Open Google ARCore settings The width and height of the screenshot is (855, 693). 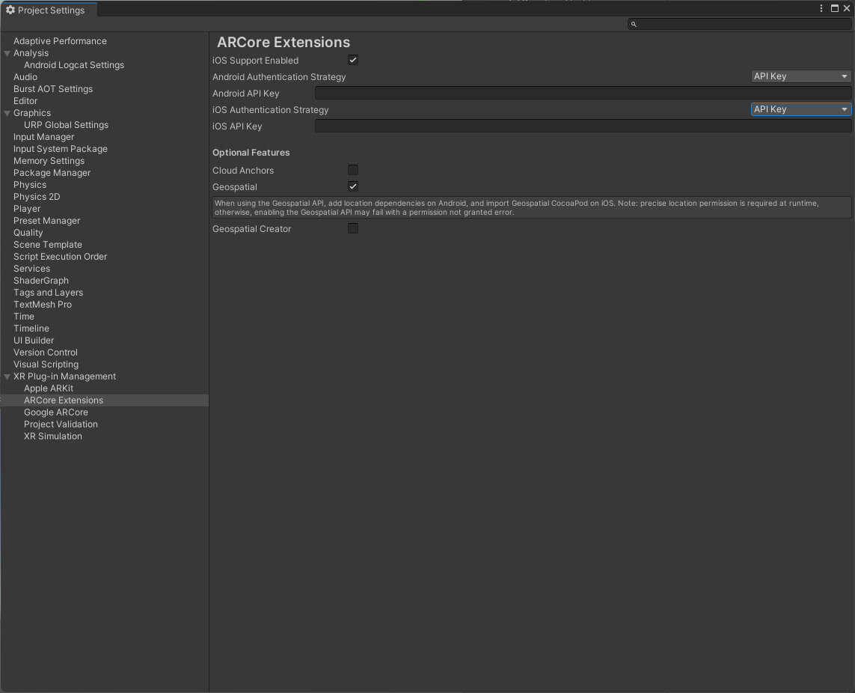[55, 413]
